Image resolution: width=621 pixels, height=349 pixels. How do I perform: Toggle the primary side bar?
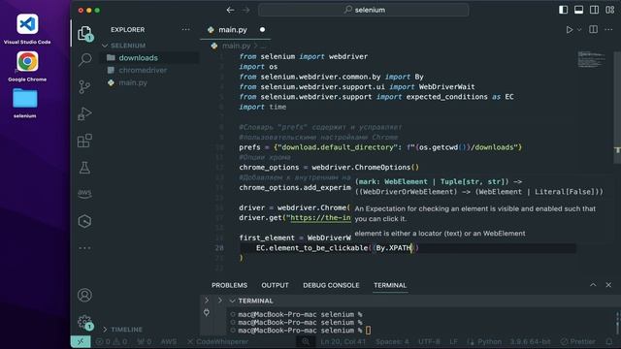click(x=563, y=10)
